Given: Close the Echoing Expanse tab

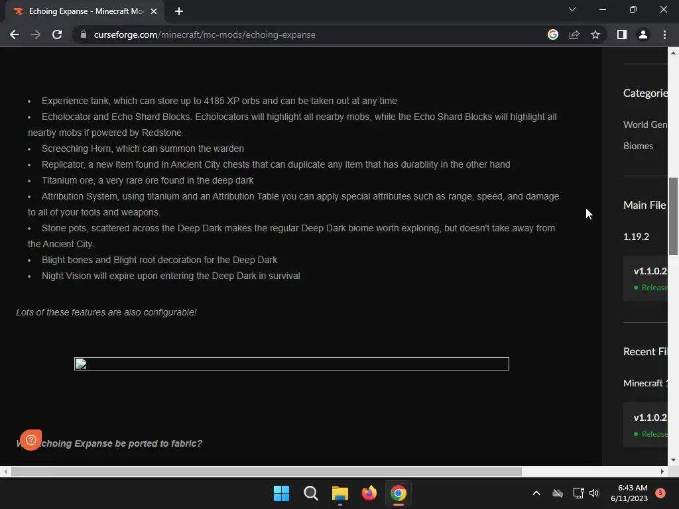Looking at the screenshot, I should pyautogui.click(x=154, y=11).
